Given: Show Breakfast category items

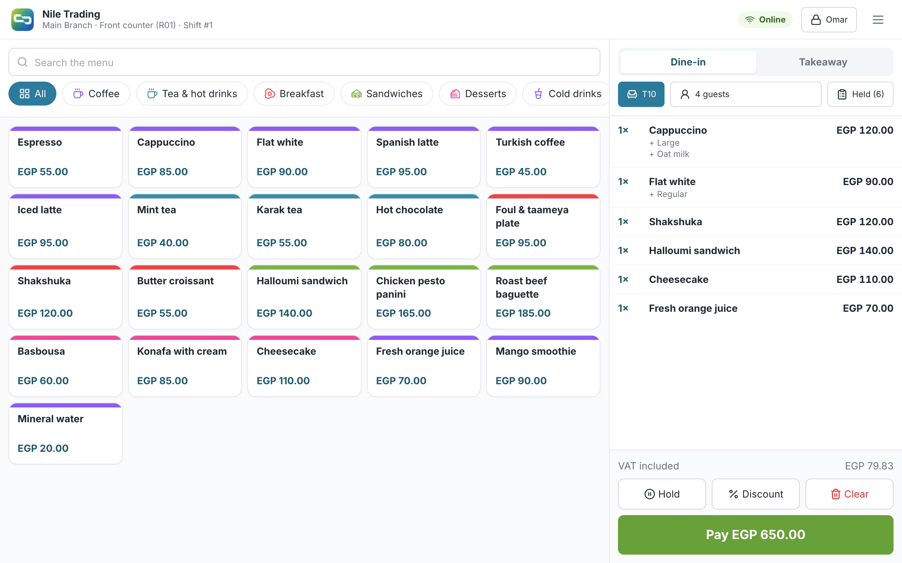Looking at the screenshot, I should click(294, 94).
